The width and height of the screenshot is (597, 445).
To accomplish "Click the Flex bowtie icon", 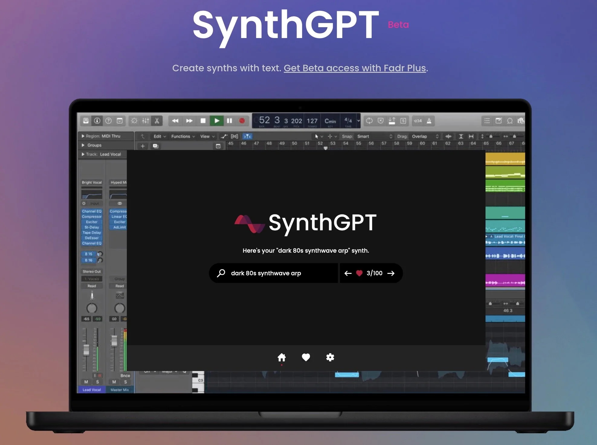I will [234, 136].
